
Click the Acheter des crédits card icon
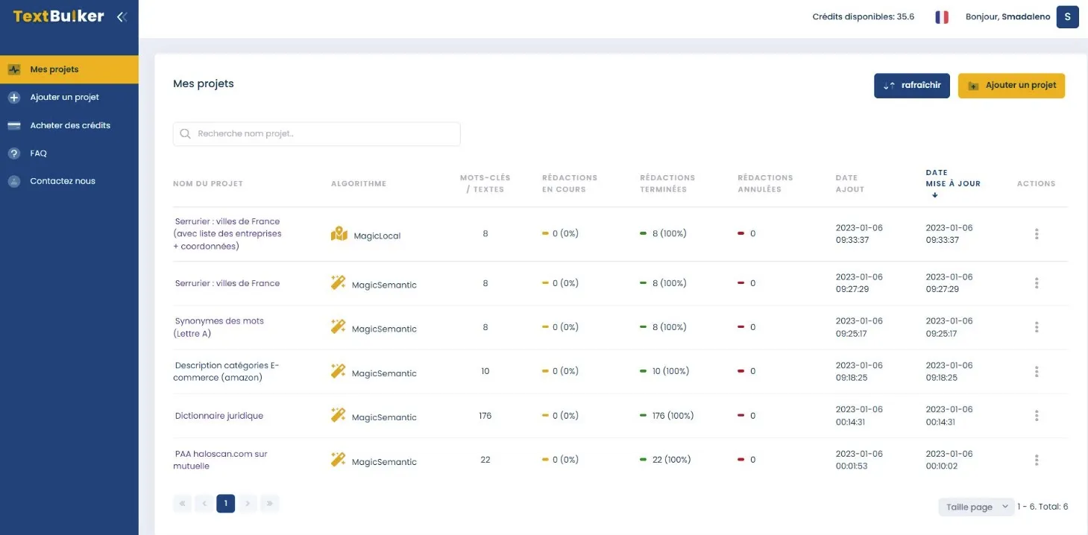[14, 125]
